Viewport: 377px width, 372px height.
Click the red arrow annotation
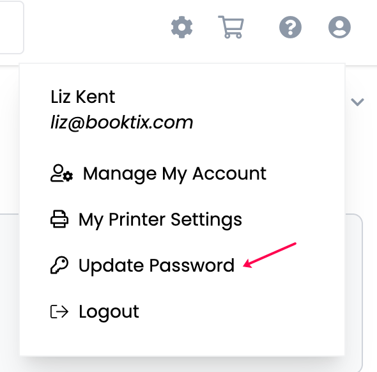tap(270, 255)
